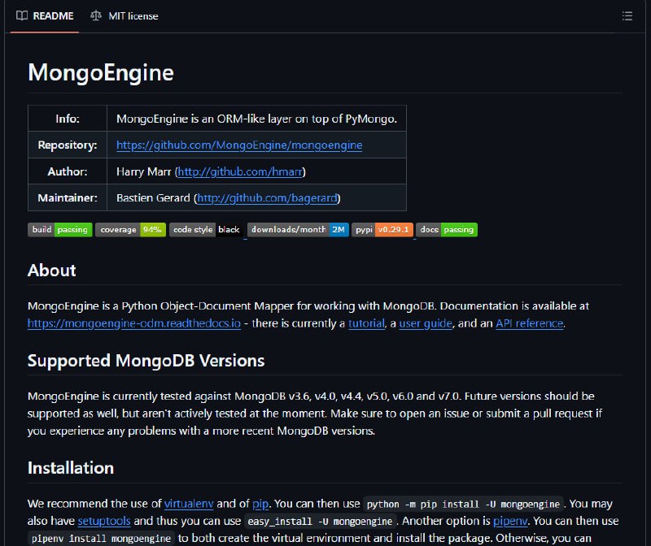
Task: Open the mongoengine-odm.readthedocs.io link
Action: point(134,323)
